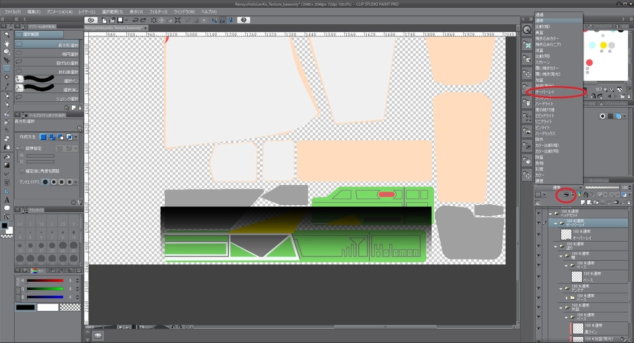Viewport: 634px width, 343px height.
Task: Open CLIP STUDIO launcher icon in toolbar
Action: click(91, 20)
